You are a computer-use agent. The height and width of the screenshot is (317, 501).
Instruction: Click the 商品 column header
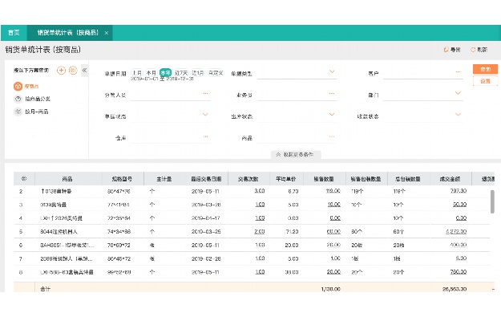(x=68, y=179)
